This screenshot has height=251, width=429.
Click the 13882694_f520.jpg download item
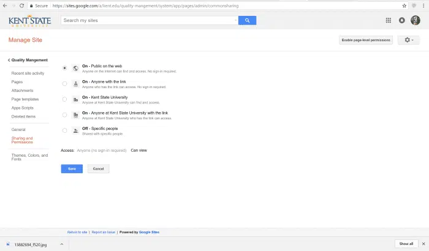pos(31,245)
